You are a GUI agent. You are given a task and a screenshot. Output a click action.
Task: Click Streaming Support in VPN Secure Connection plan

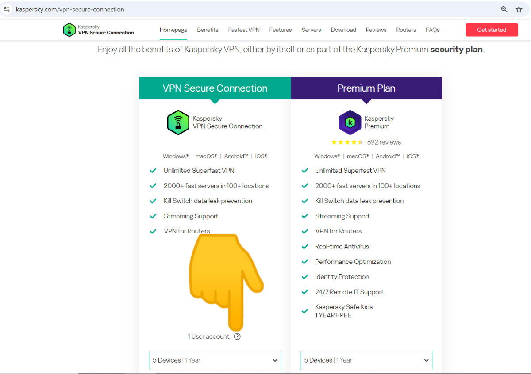pyautogui.click(x=191, y=216)
